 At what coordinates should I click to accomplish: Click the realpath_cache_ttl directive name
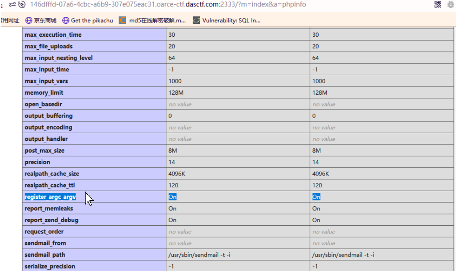[x=50, y=186]
